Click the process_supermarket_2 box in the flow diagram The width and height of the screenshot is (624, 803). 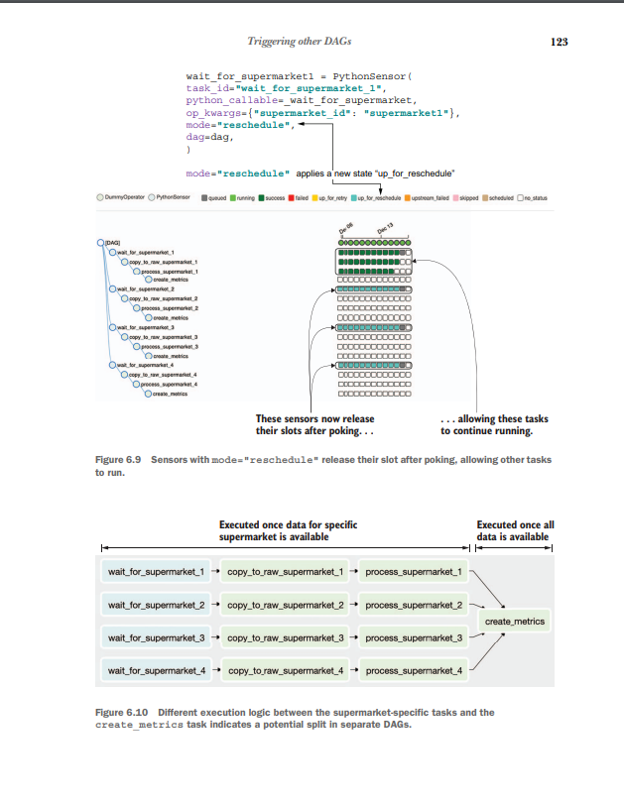pos(413,604)
